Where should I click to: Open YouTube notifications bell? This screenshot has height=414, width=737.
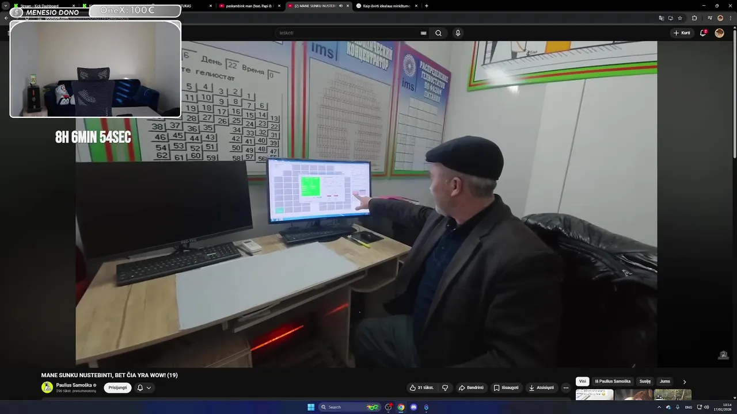point(703,33)
